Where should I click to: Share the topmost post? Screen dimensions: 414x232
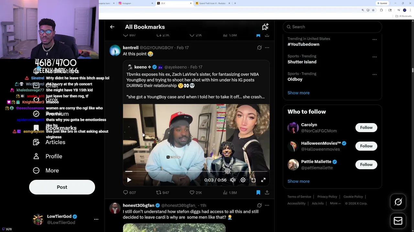coord(267,35)
